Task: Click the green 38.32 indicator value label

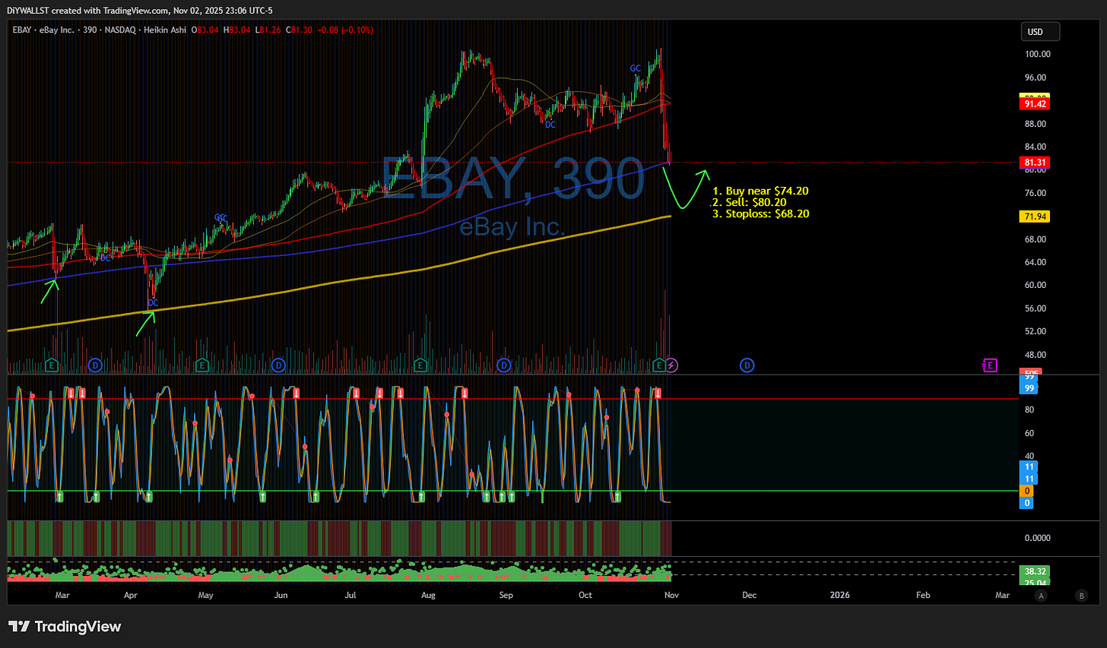Action: coord(1034,571)
